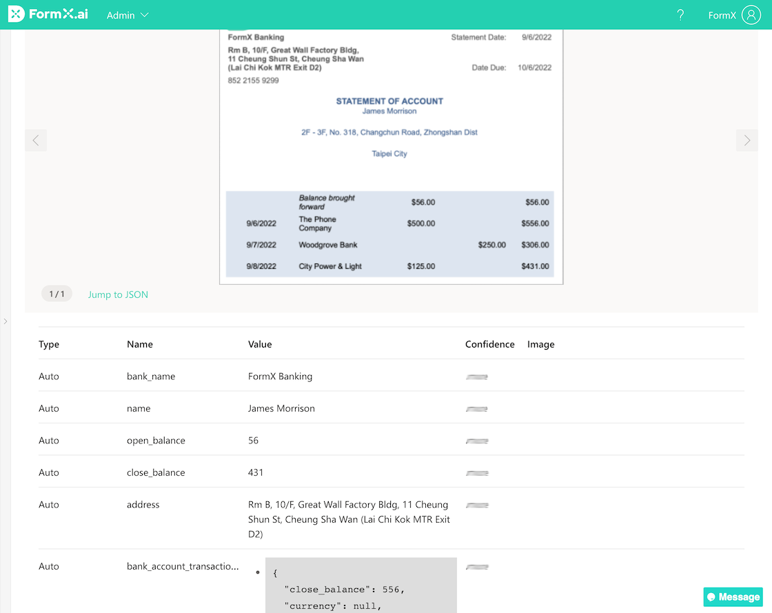Screen dimensions: 772x613
Task: Open the Message chat button
Action: click(733, 596)
